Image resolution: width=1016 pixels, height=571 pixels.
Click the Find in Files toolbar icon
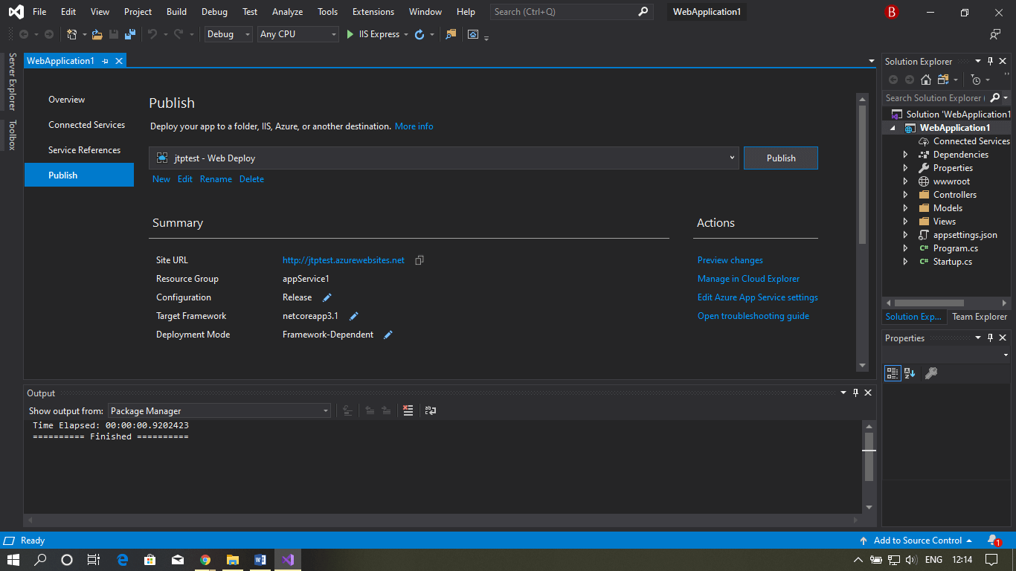pos(451,34)
